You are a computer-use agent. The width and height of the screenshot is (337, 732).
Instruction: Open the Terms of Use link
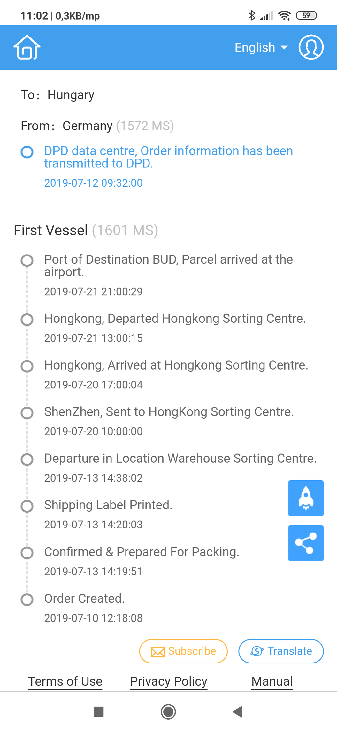pyautogui.click(x=65, y=681)
